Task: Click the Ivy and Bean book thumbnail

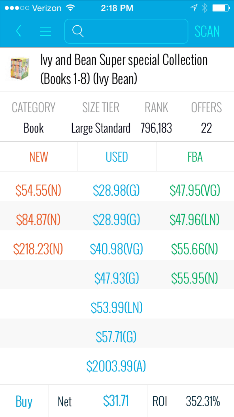Action: [20, 69]
